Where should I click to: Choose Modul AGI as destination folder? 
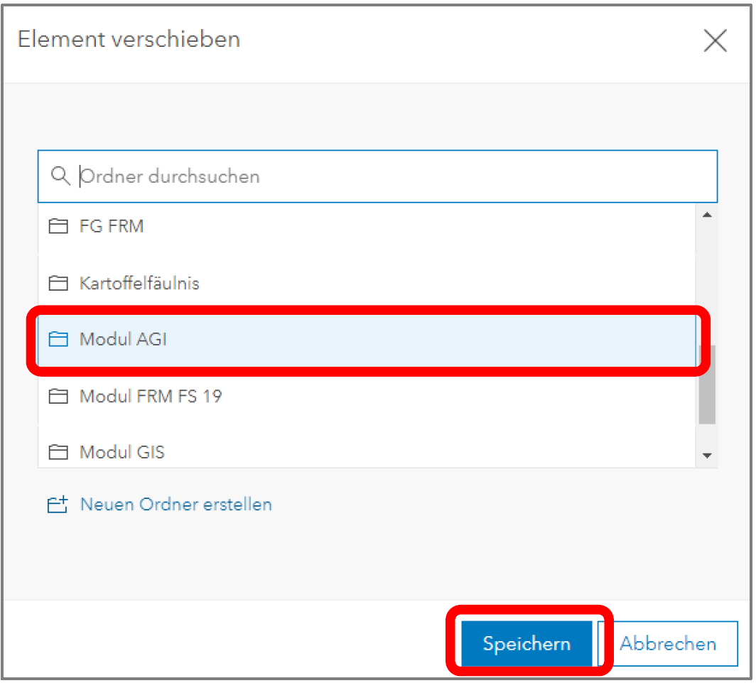click(x=123, y=340)
